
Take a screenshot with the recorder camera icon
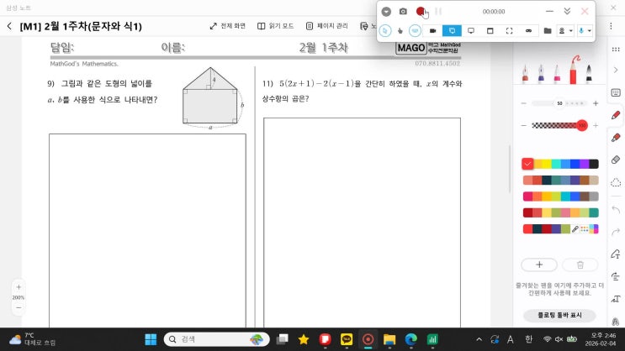[x=403, y=12]
